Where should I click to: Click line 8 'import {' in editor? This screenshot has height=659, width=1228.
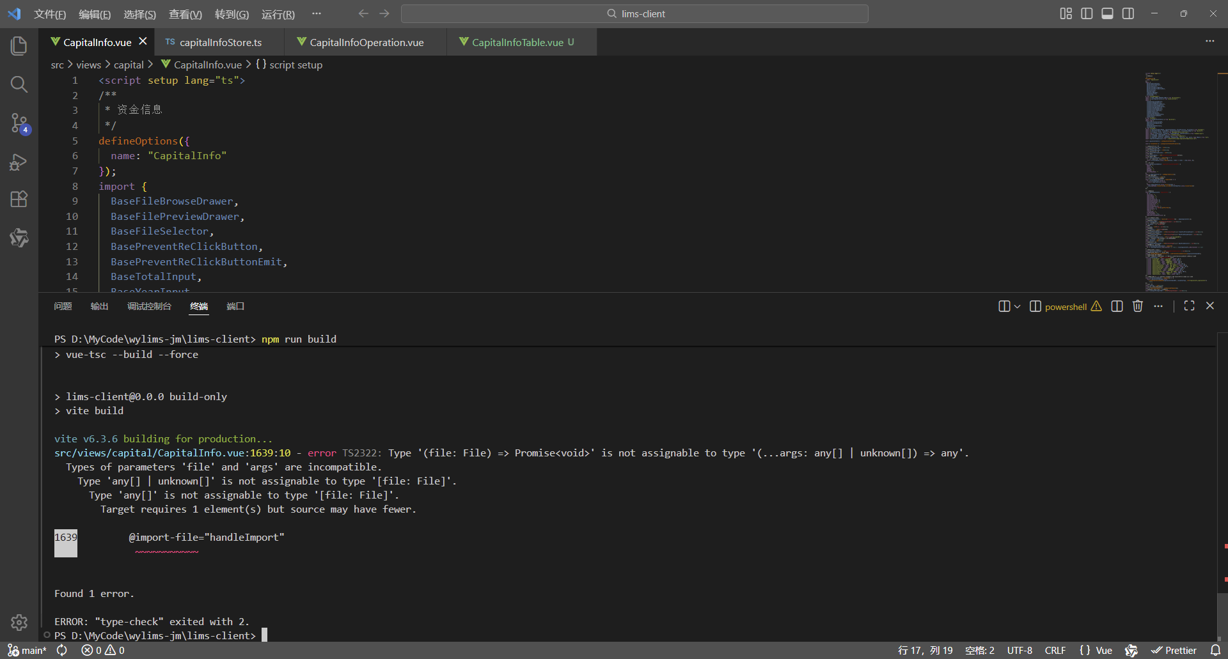pos(123,186)
